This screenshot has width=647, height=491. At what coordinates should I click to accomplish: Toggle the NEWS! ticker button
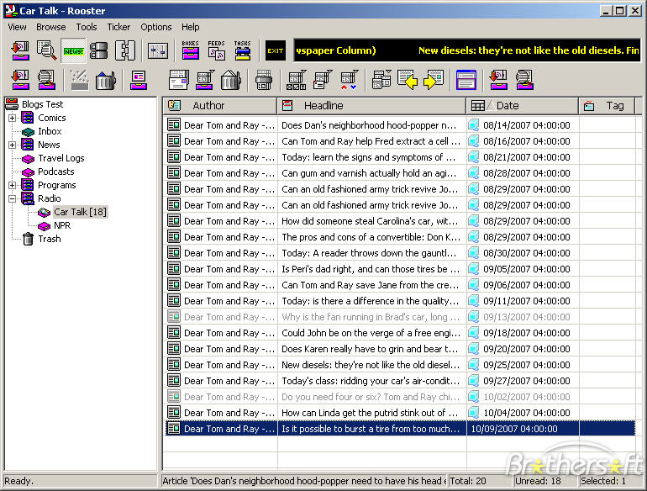pyautogui.click(x=73, y=50)
